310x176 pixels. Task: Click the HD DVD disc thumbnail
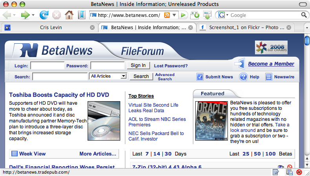tap(104, 121)
